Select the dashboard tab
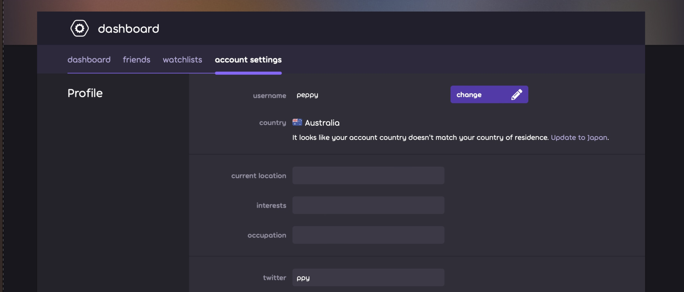The image size is (684, 292). pos(89,60)
